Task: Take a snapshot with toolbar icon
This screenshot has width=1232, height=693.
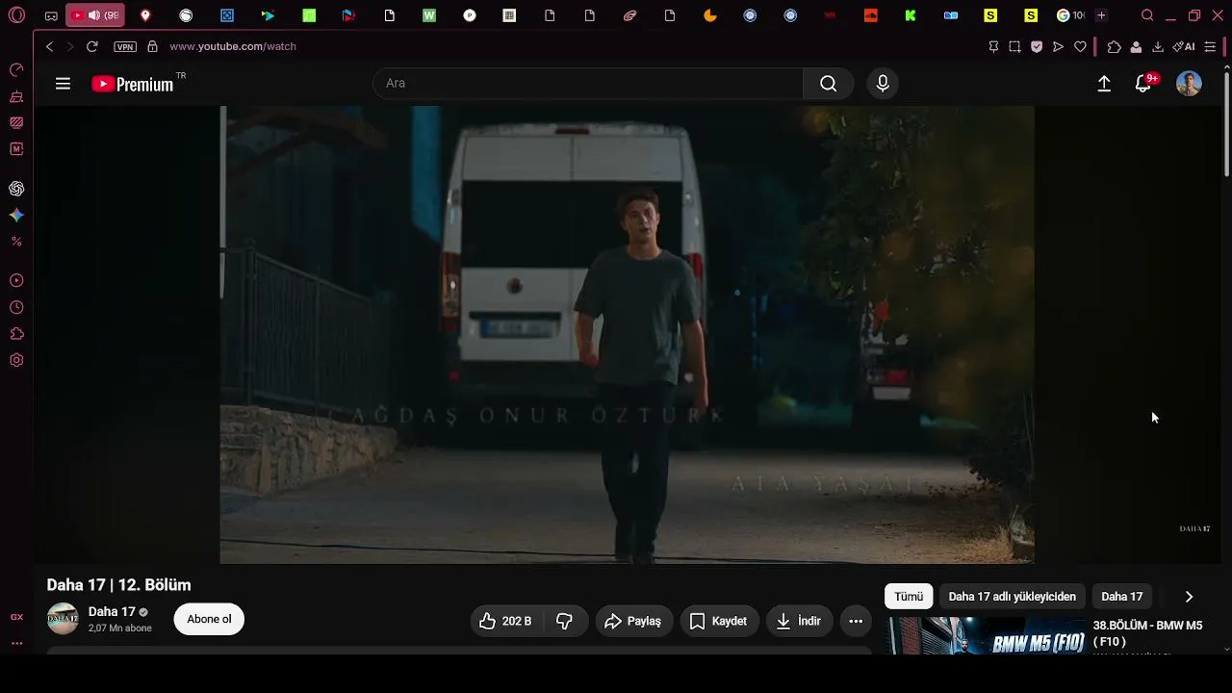Action: 1014,46
